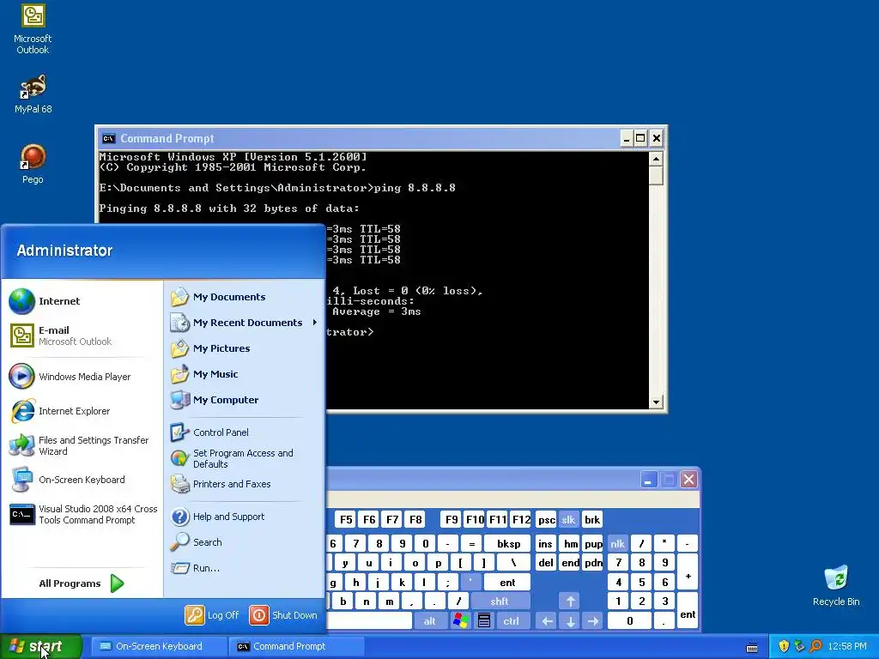Click the tall numpad ent key
This screenshot has height=659, width=879.
tap(688, 611)
